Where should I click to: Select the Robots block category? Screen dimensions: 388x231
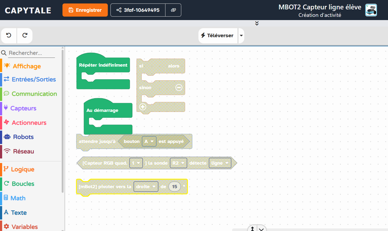pos(23,137)
